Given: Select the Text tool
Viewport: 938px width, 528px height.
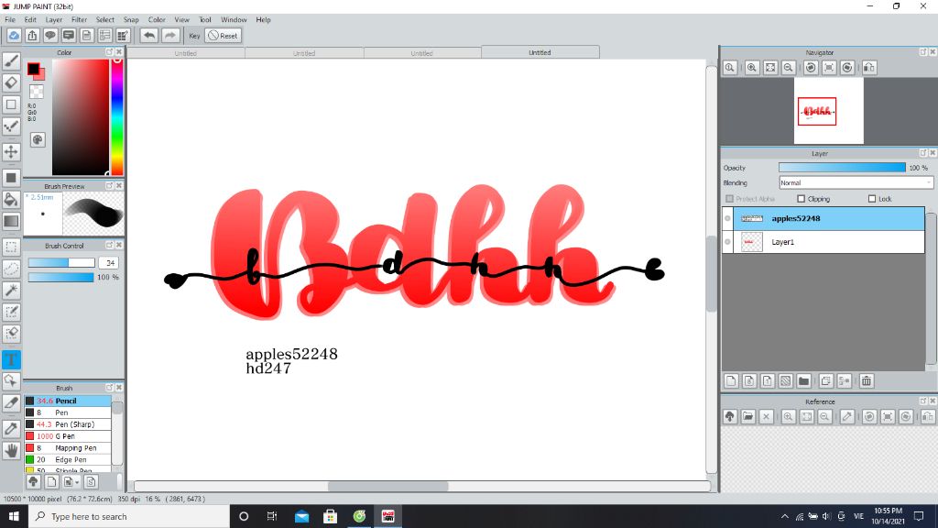Looking at the screenshot, I should pyautogui.click(x=11, y=359).
